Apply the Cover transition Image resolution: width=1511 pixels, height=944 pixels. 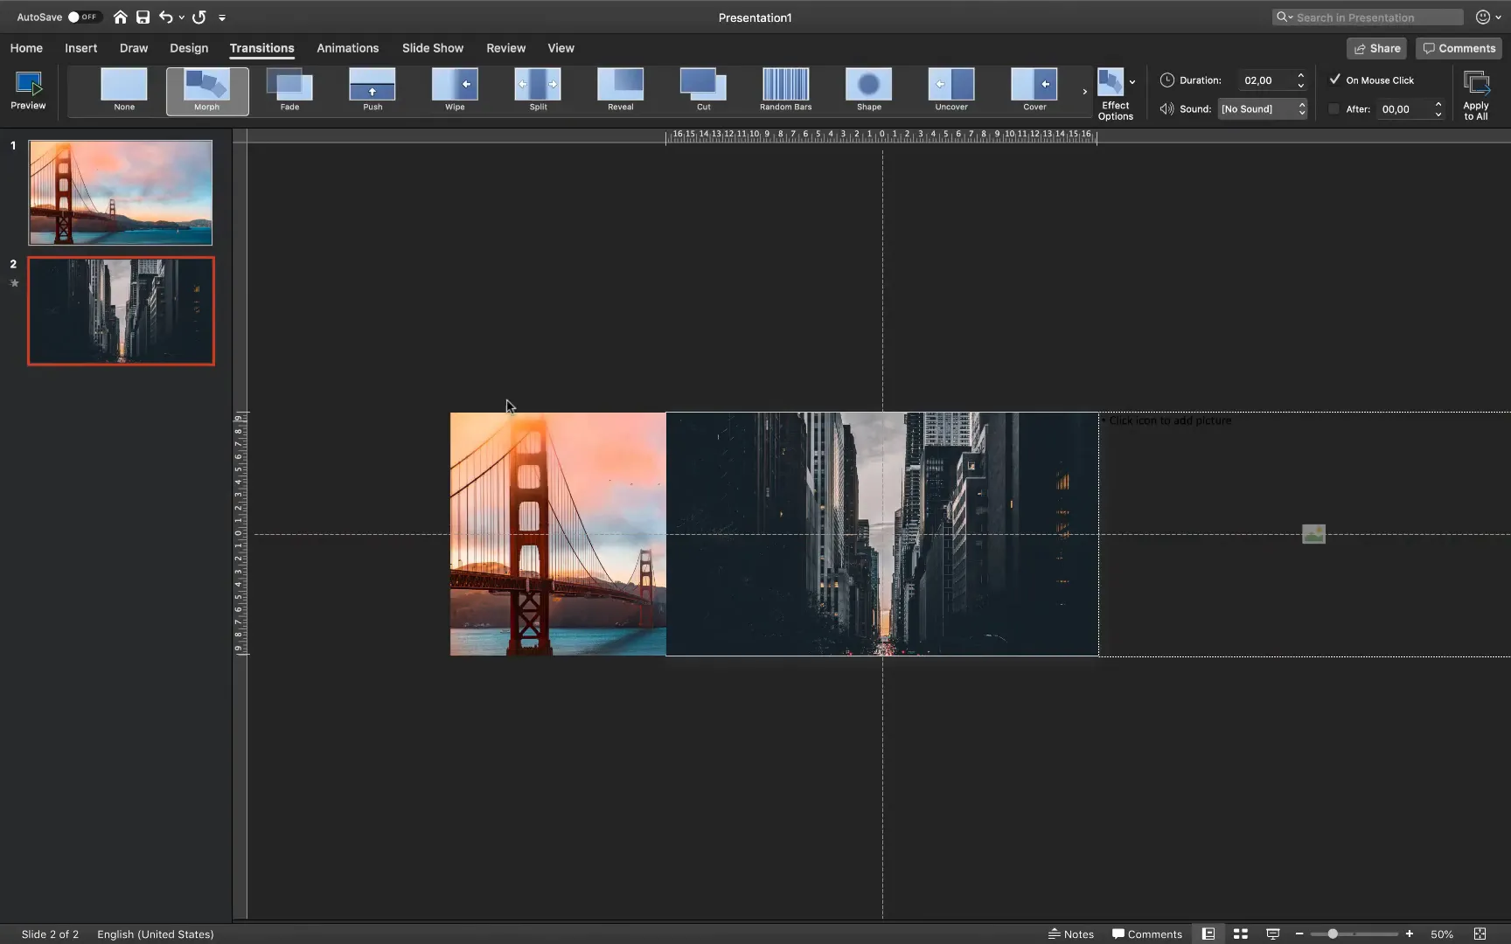(1034, 91)
